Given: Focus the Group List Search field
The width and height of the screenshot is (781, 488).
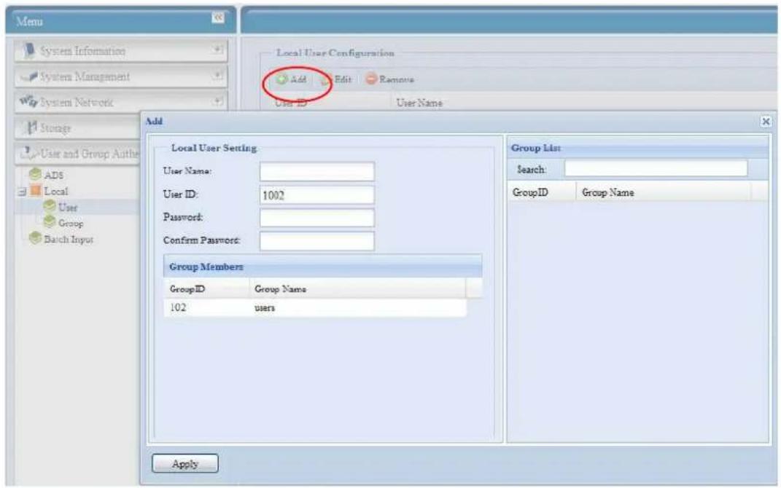Looking at the screenshot, I should click(x=656, y=169).
